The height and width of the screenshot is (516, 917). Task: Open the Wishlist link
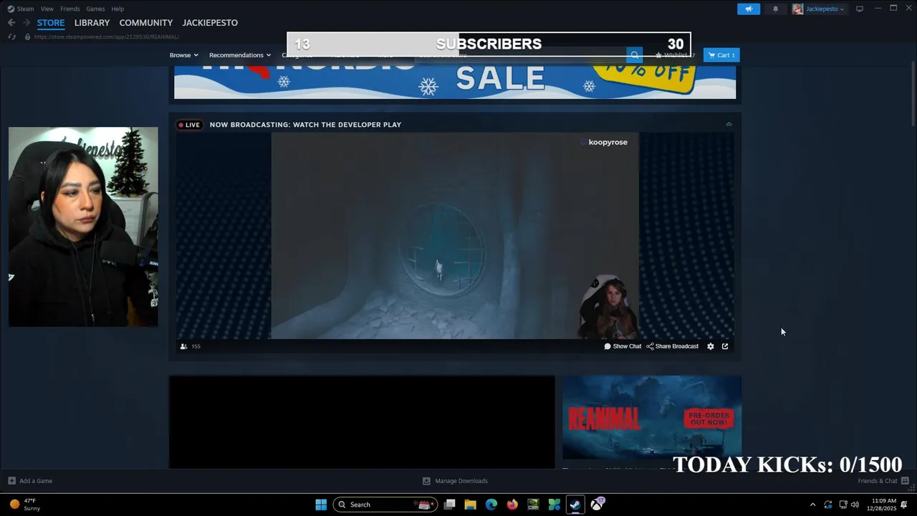coord(674,55)
